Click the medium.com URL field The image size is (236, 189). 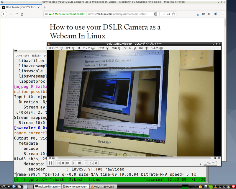(117, 14)
